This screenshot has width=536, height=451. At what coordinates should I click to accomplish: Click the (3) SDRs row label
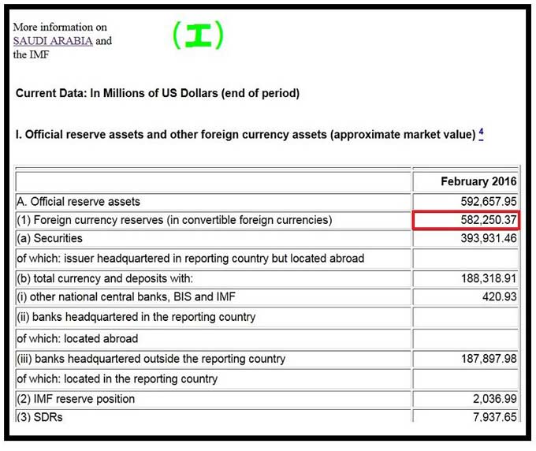39,417
